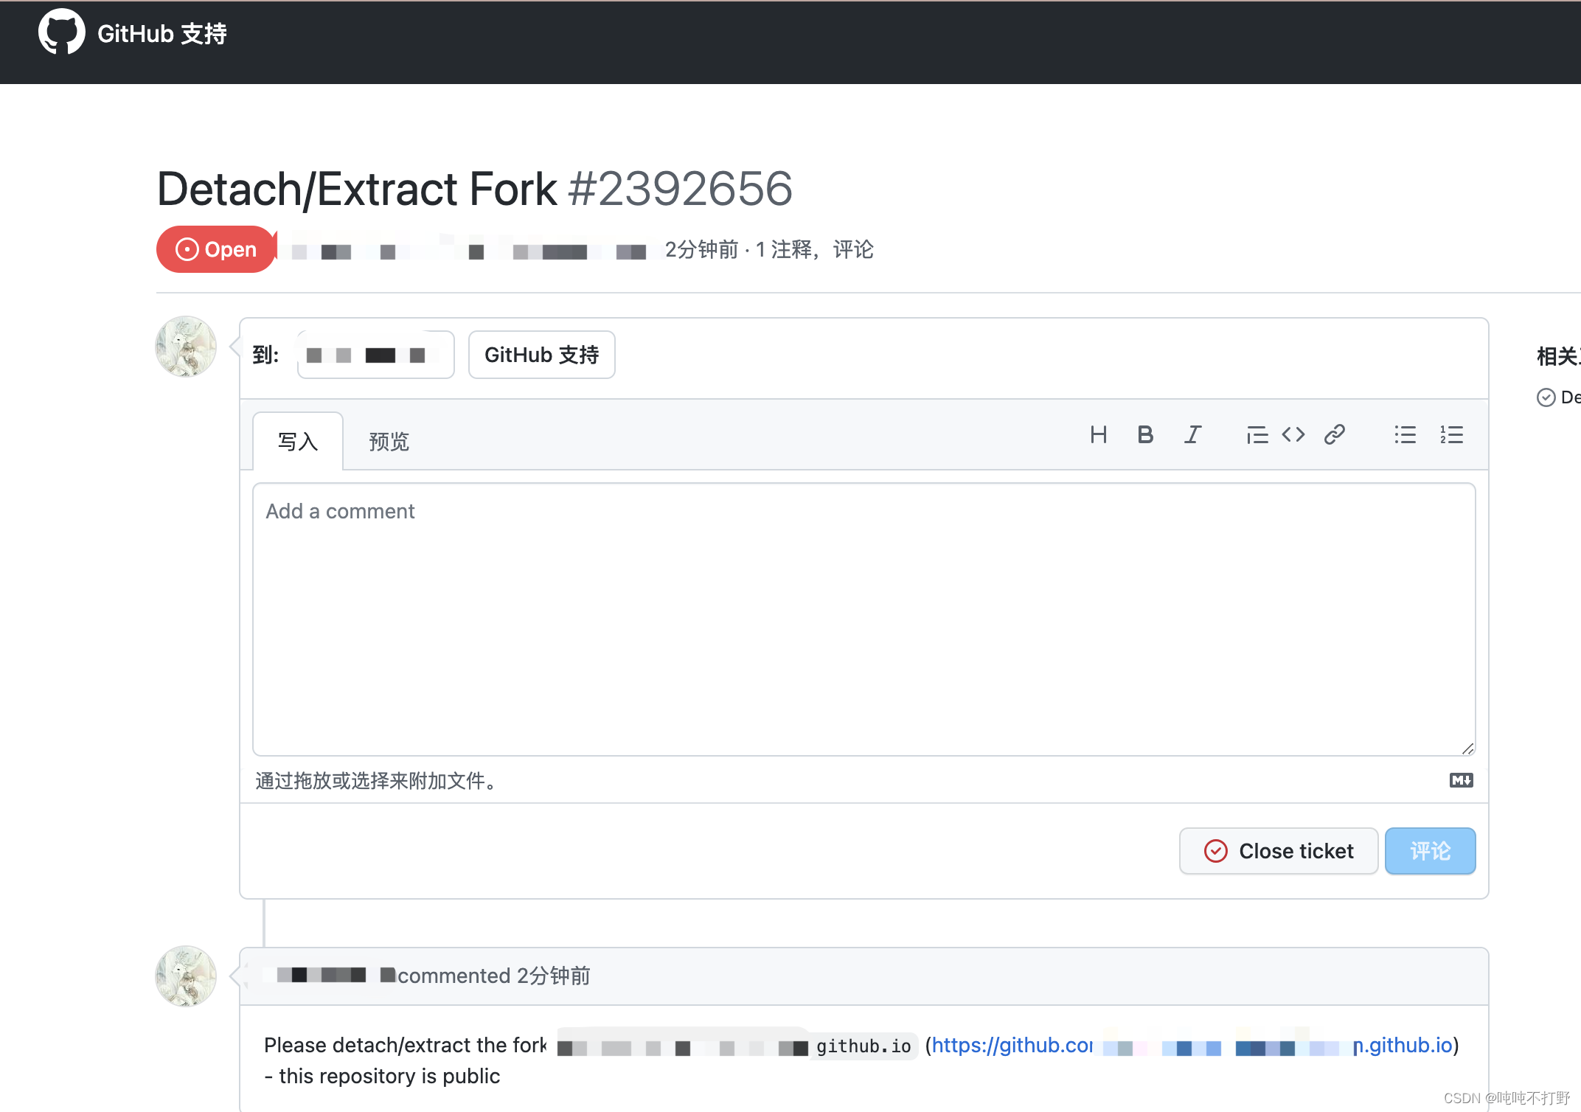Insert a heading with the H icon
The width and height of the screenshot is (1581, 1112).
pyautogui.click(x=1098, y=435)
